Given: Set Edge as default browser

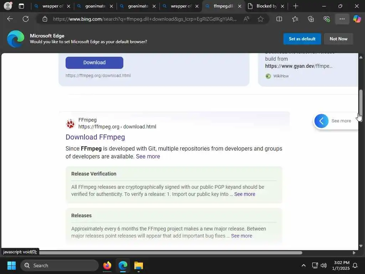Looking at the screenshot, I should [302, 39].
